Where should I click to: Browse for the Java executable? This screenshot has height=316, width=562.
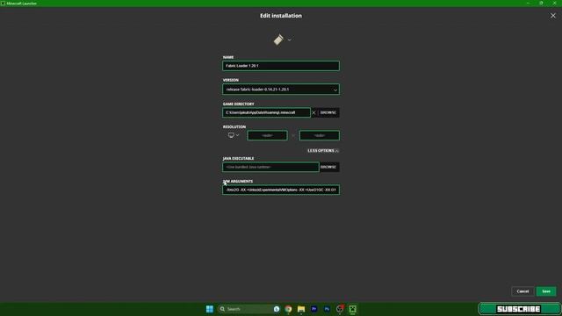pyautogui.click(x=328, y=167)
